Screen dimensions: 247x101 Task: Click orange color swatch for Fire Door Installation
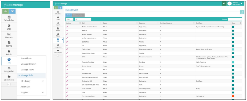coord(233,96)
